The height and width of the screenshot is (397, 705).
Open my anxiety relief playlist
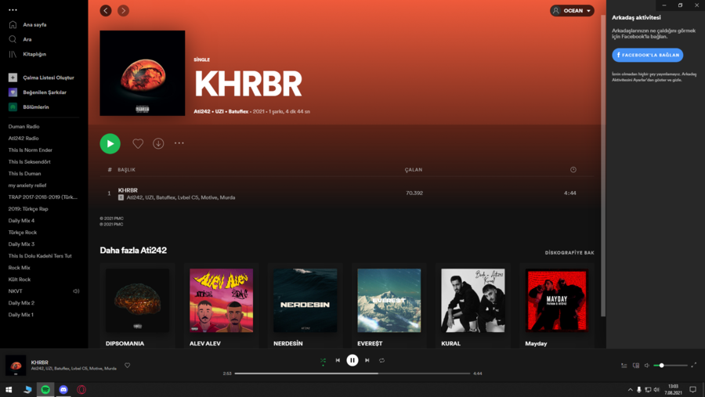click(27, 186)
